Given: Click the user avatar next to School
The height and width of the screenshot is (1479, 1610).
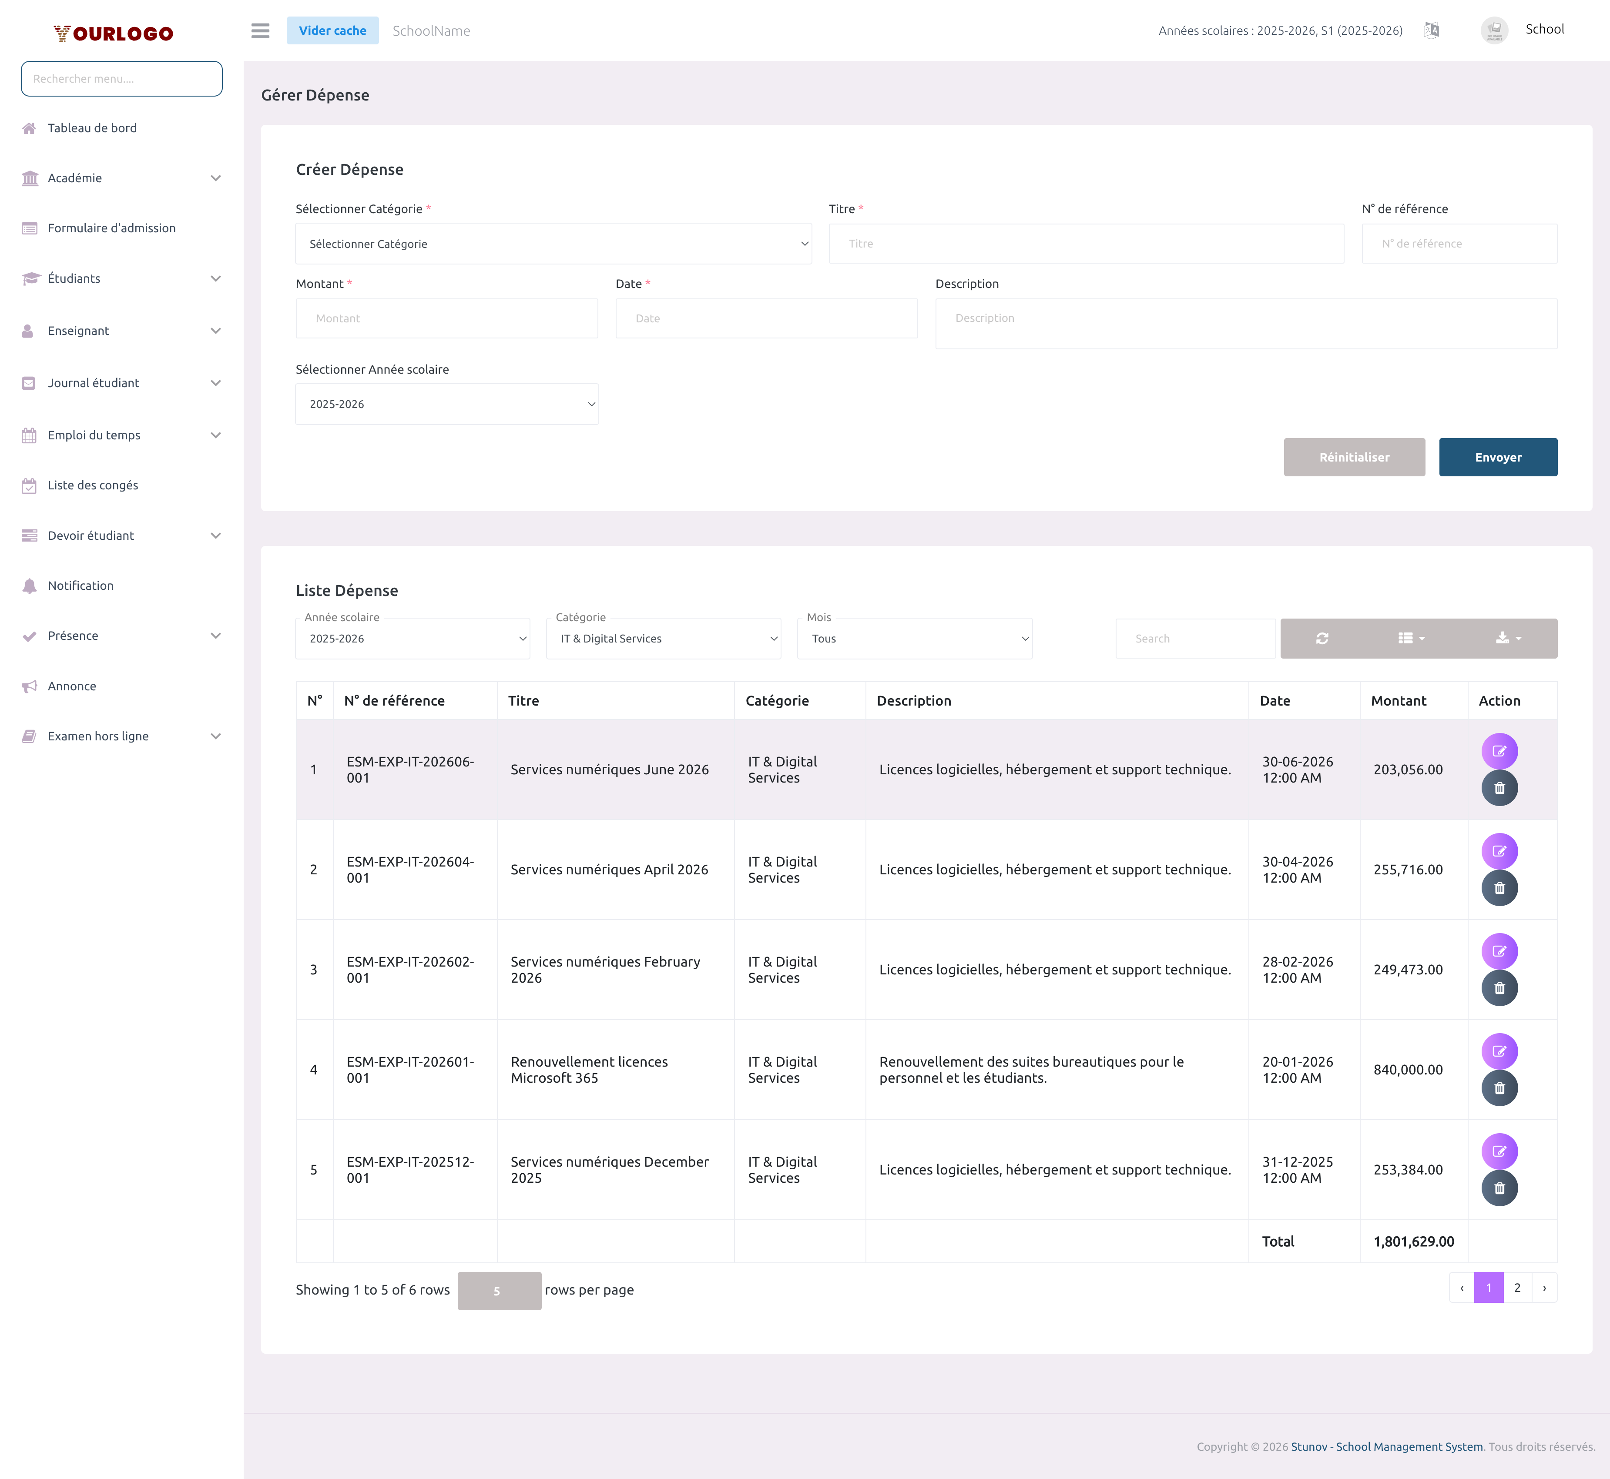Looking at the screenshot, I should click(x=1494, y=30).
